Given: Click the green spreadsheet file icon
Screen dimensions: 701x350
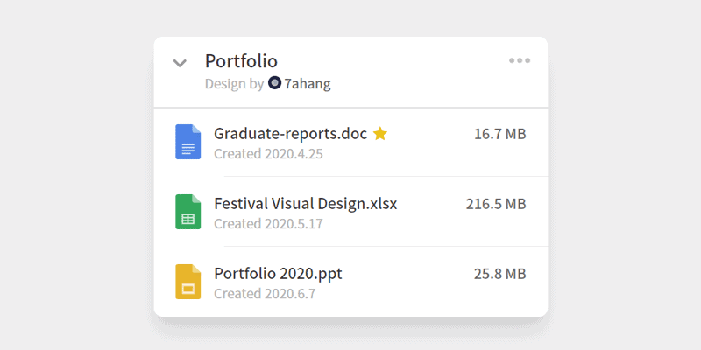Looking at the screenshot, I should pos(188,212).
